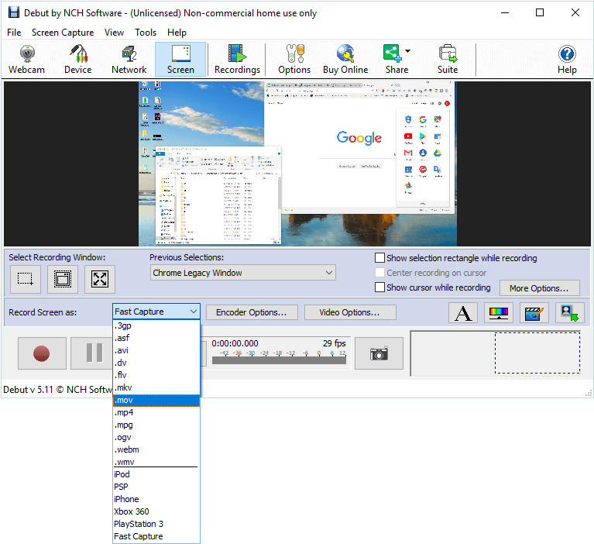Select .mkv output format
Image resolution: width=594 pixels, height=544 pixels.
[x=156, y=387]
